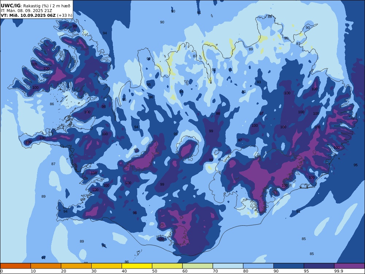Click the amber 30–40 legend swatch

coord(107,266)
